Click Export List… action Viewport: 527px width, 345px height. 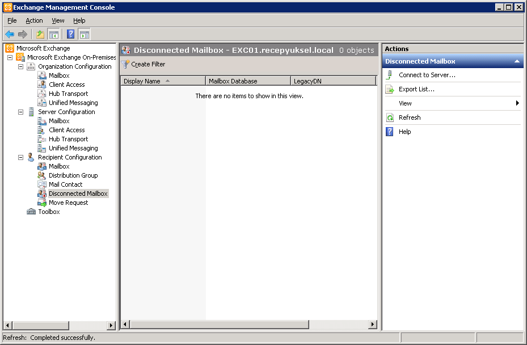pyautogui.click(x=416, y=89)
